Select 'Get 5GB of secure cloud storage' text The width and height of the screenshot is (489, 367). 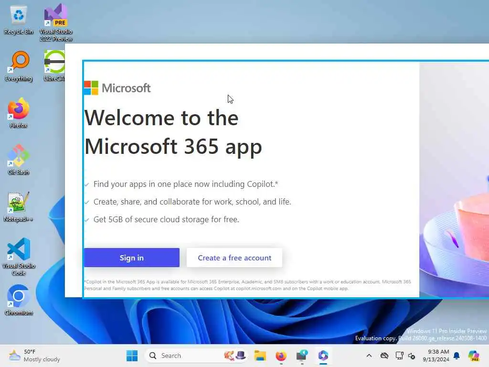(166, 220)
